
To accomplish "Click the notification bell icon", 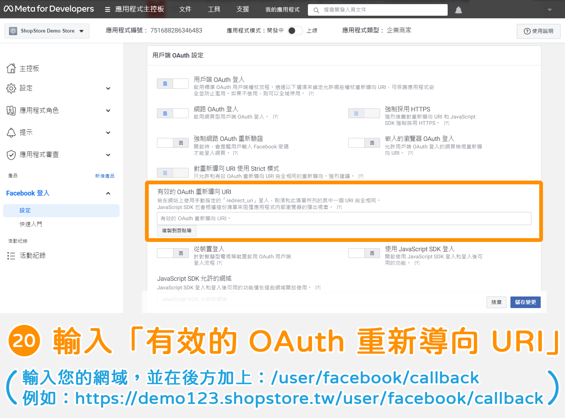I will 459,10.
